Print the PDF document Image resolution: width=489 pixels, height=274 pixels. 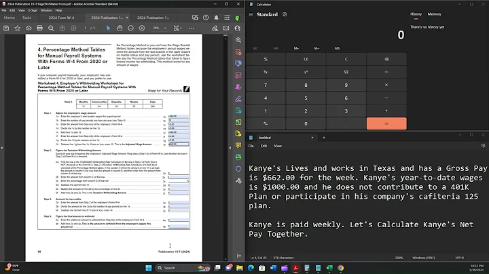click(x=39, y=28)
